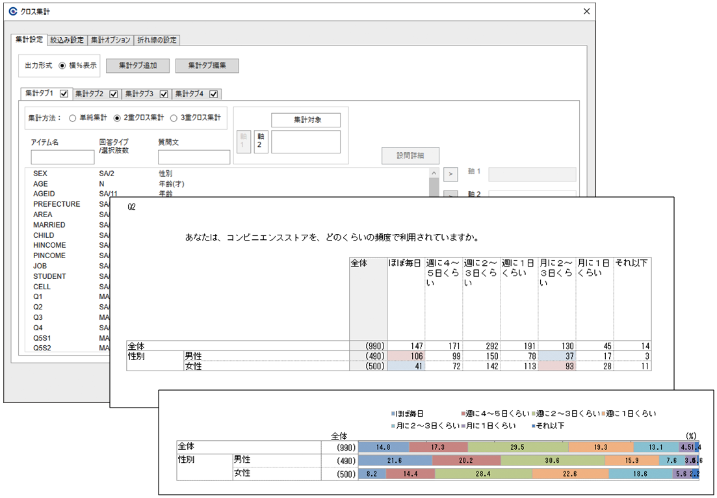The height and width of the screenshot is (498, 717).
Task: Select the AGE row in item list
Action: click(228, 184)
